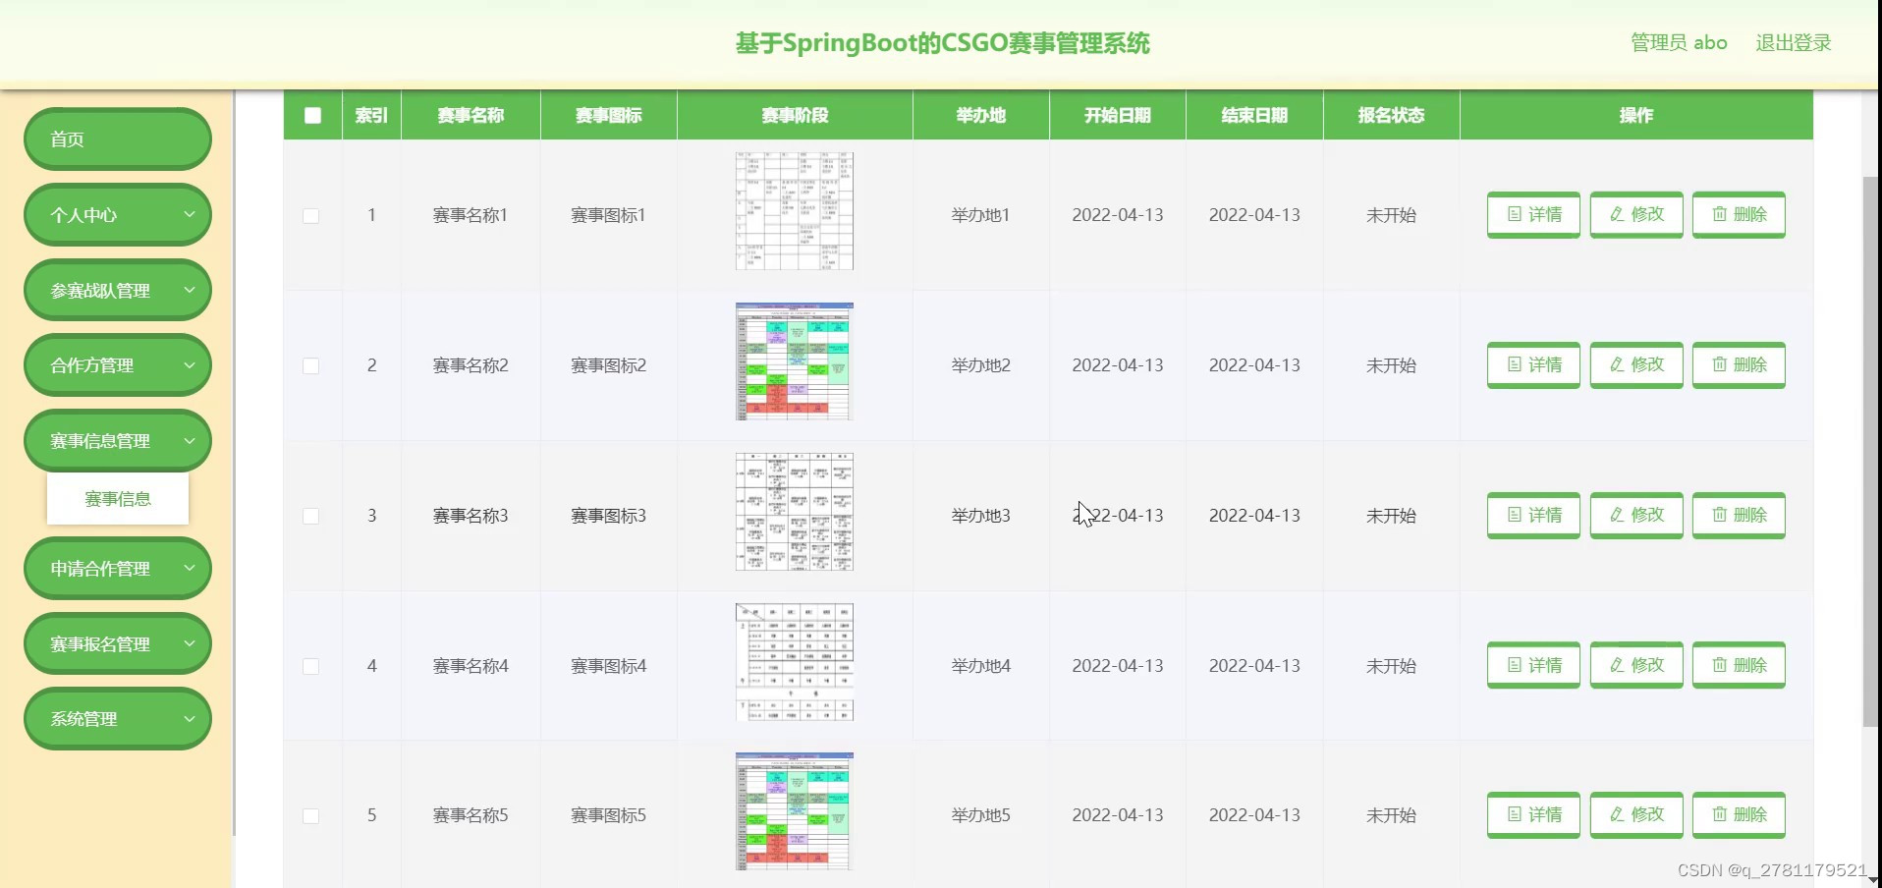Click 退出登录 to log out
Screen dimensions: 1882x888
[1794, 42]
